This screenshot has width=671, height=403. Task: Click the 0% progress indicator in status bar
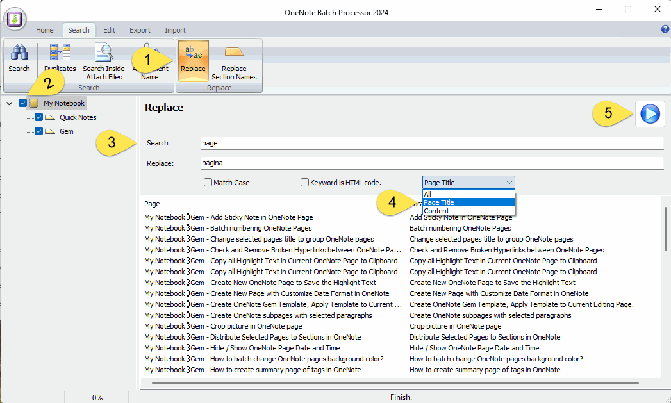tap(97, 397)
